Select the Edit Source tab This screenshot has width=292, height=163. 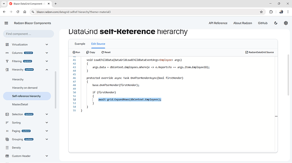pyautogui.click(x=98, y=44)
